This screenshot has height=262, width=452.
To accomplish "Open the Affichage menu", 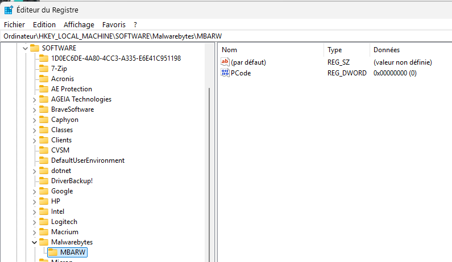I will 78,25.
